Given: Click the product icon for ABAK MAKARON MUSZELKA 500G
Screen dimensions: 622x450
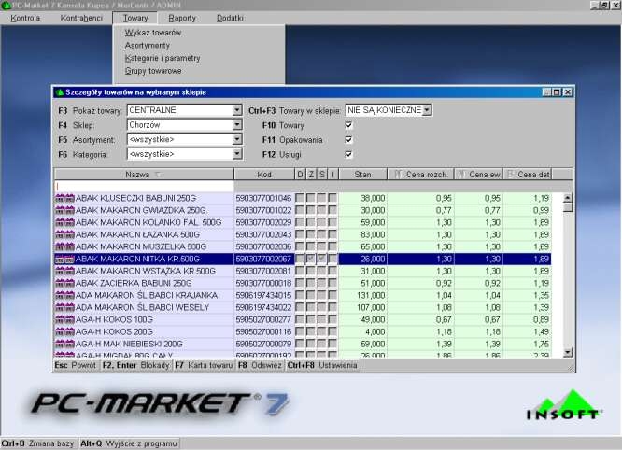Looking at the screenshot, I should pyautogui.click(x=64, y=246).
